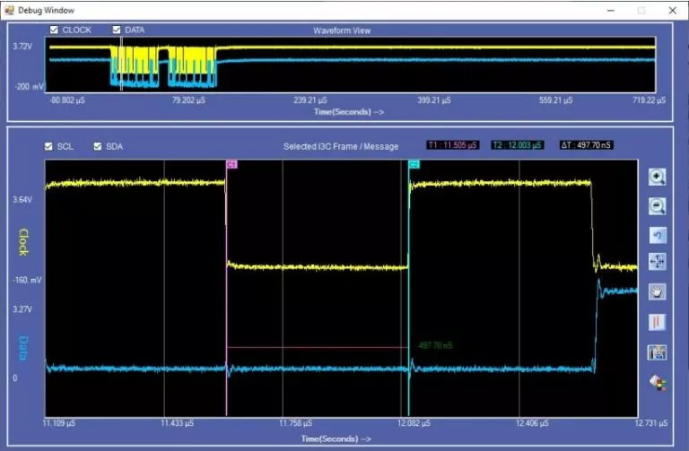Click the save waveform image icon
689x451 pixels.
(x=658, y=351)
